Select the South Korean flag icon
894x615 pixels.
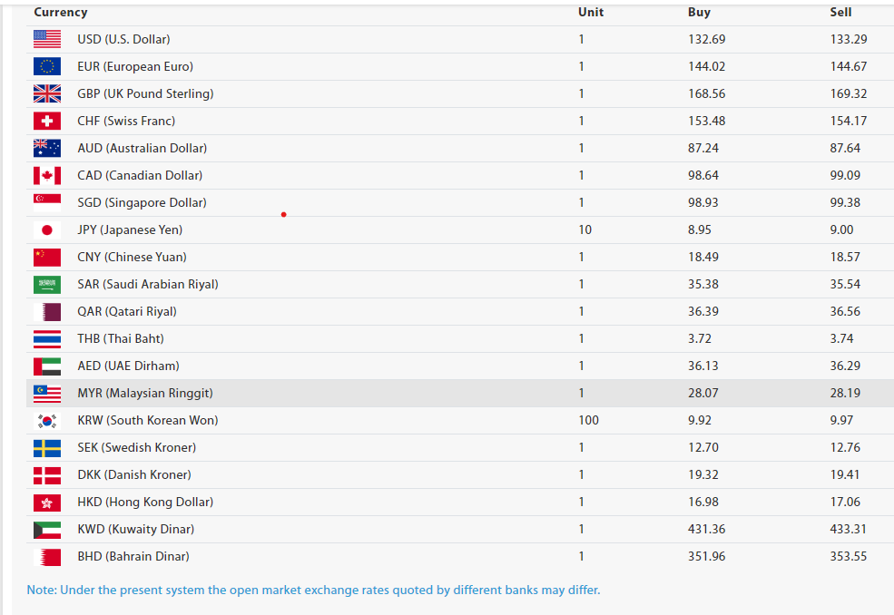47,421
